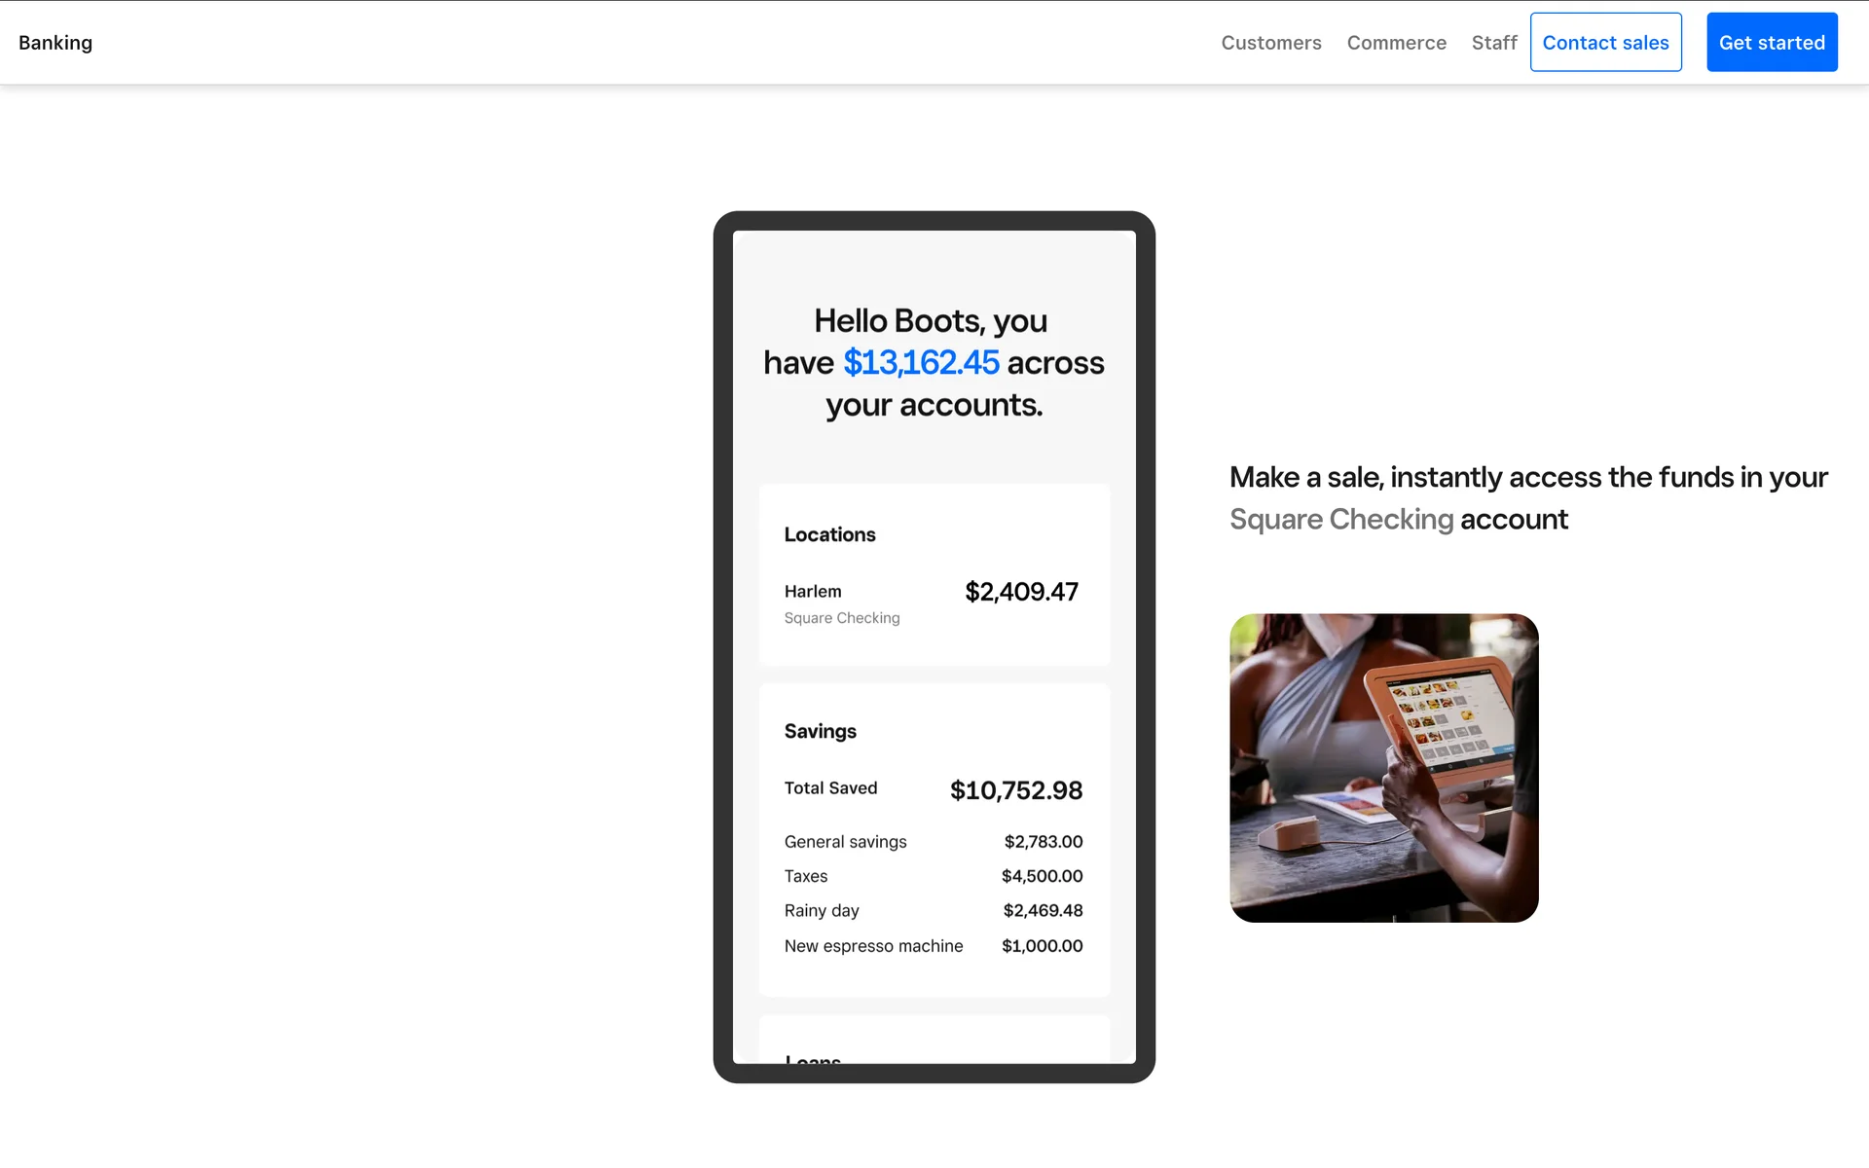Click the blue $13,162.45 total balance

[920, 363]
